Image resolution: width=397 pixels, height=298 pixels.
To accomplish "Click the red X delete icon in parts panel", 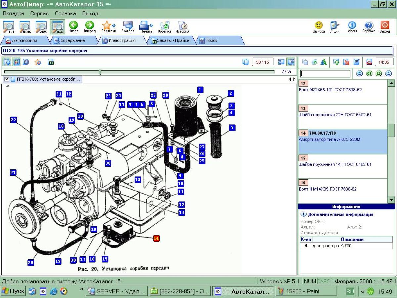I will (346, 62).
